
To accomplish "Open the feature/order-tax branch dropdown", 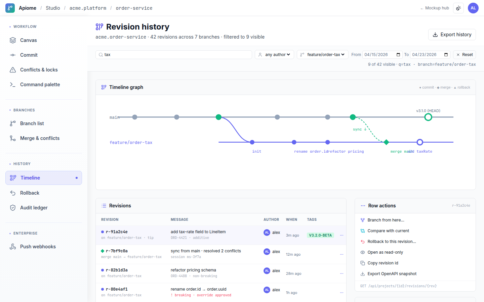I will pyautogui.click(x=323, y=55).
